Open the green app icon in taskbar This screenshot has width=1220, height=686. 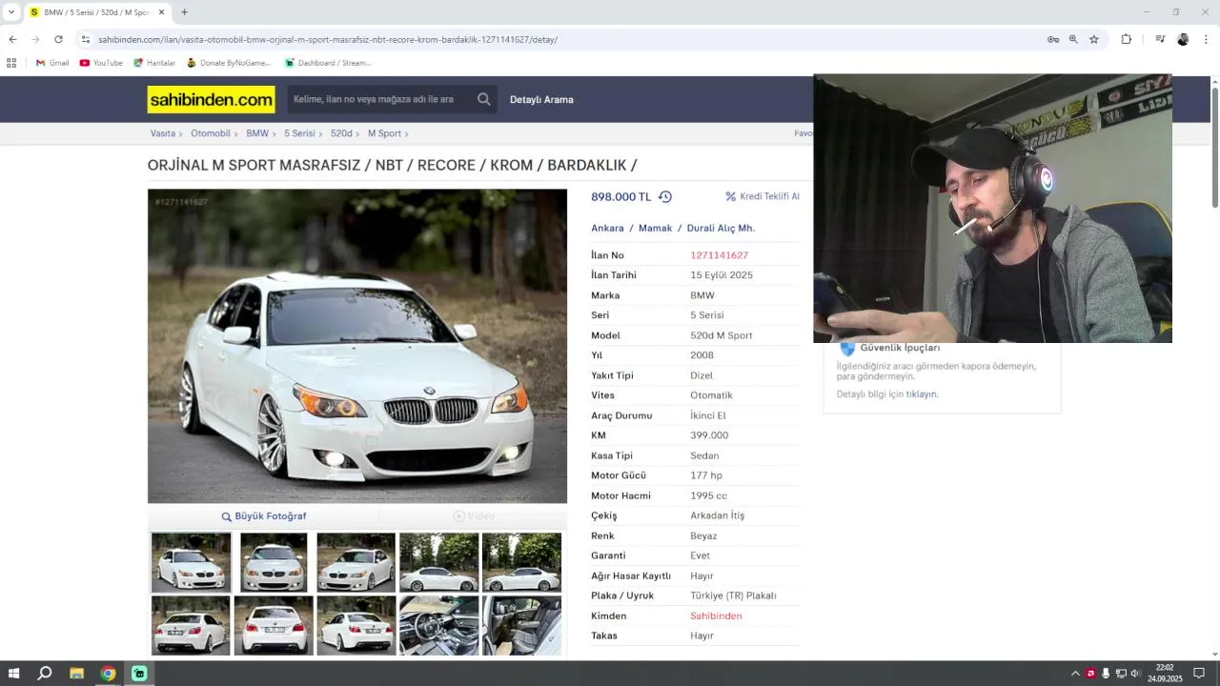(139, 674)
